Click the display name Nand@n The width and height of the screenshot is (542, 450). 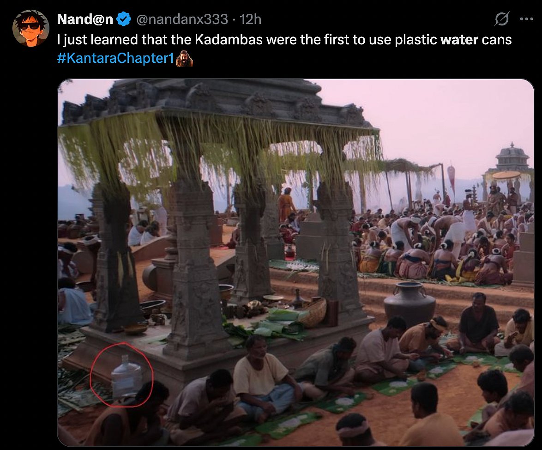coord(85,19)
